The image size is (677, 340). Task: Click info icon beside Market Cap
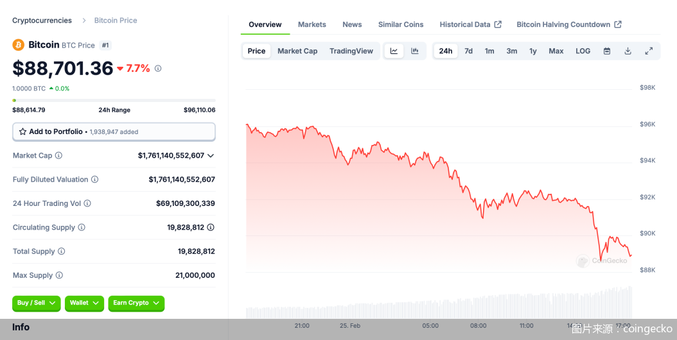coord(58,156)
